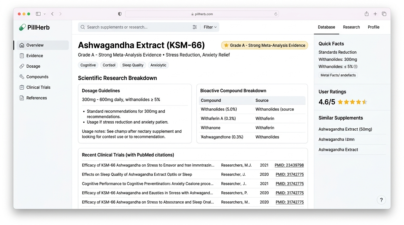Open the PMID: 23439798 citation link
Image resolution: width=404 pixels, height=225 pixels.
[289, 165]
